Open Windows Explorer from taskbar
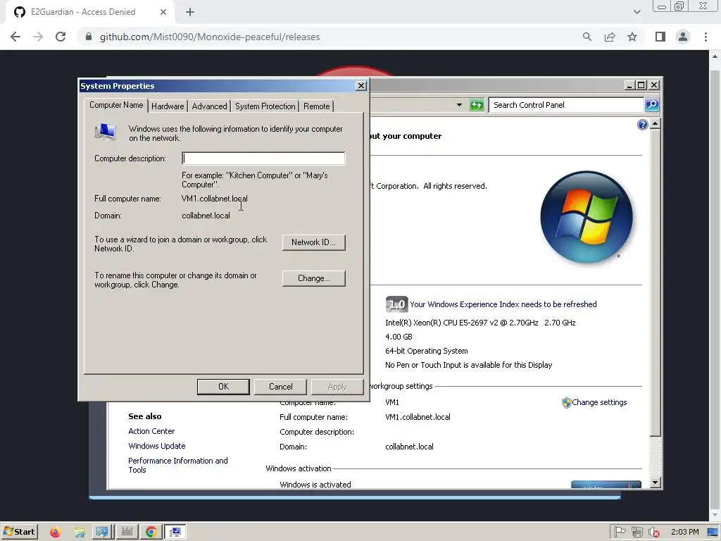The width and height of the screenshot is (721, 541). [79, 532]
